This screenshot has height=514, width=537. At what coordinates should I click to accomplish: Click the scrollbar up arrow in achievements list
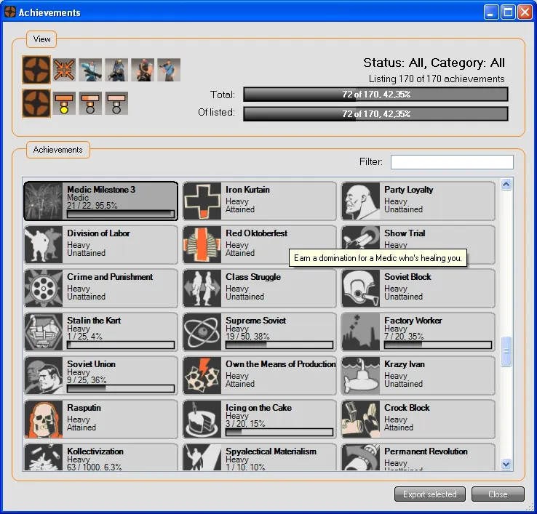coord(506,185)
